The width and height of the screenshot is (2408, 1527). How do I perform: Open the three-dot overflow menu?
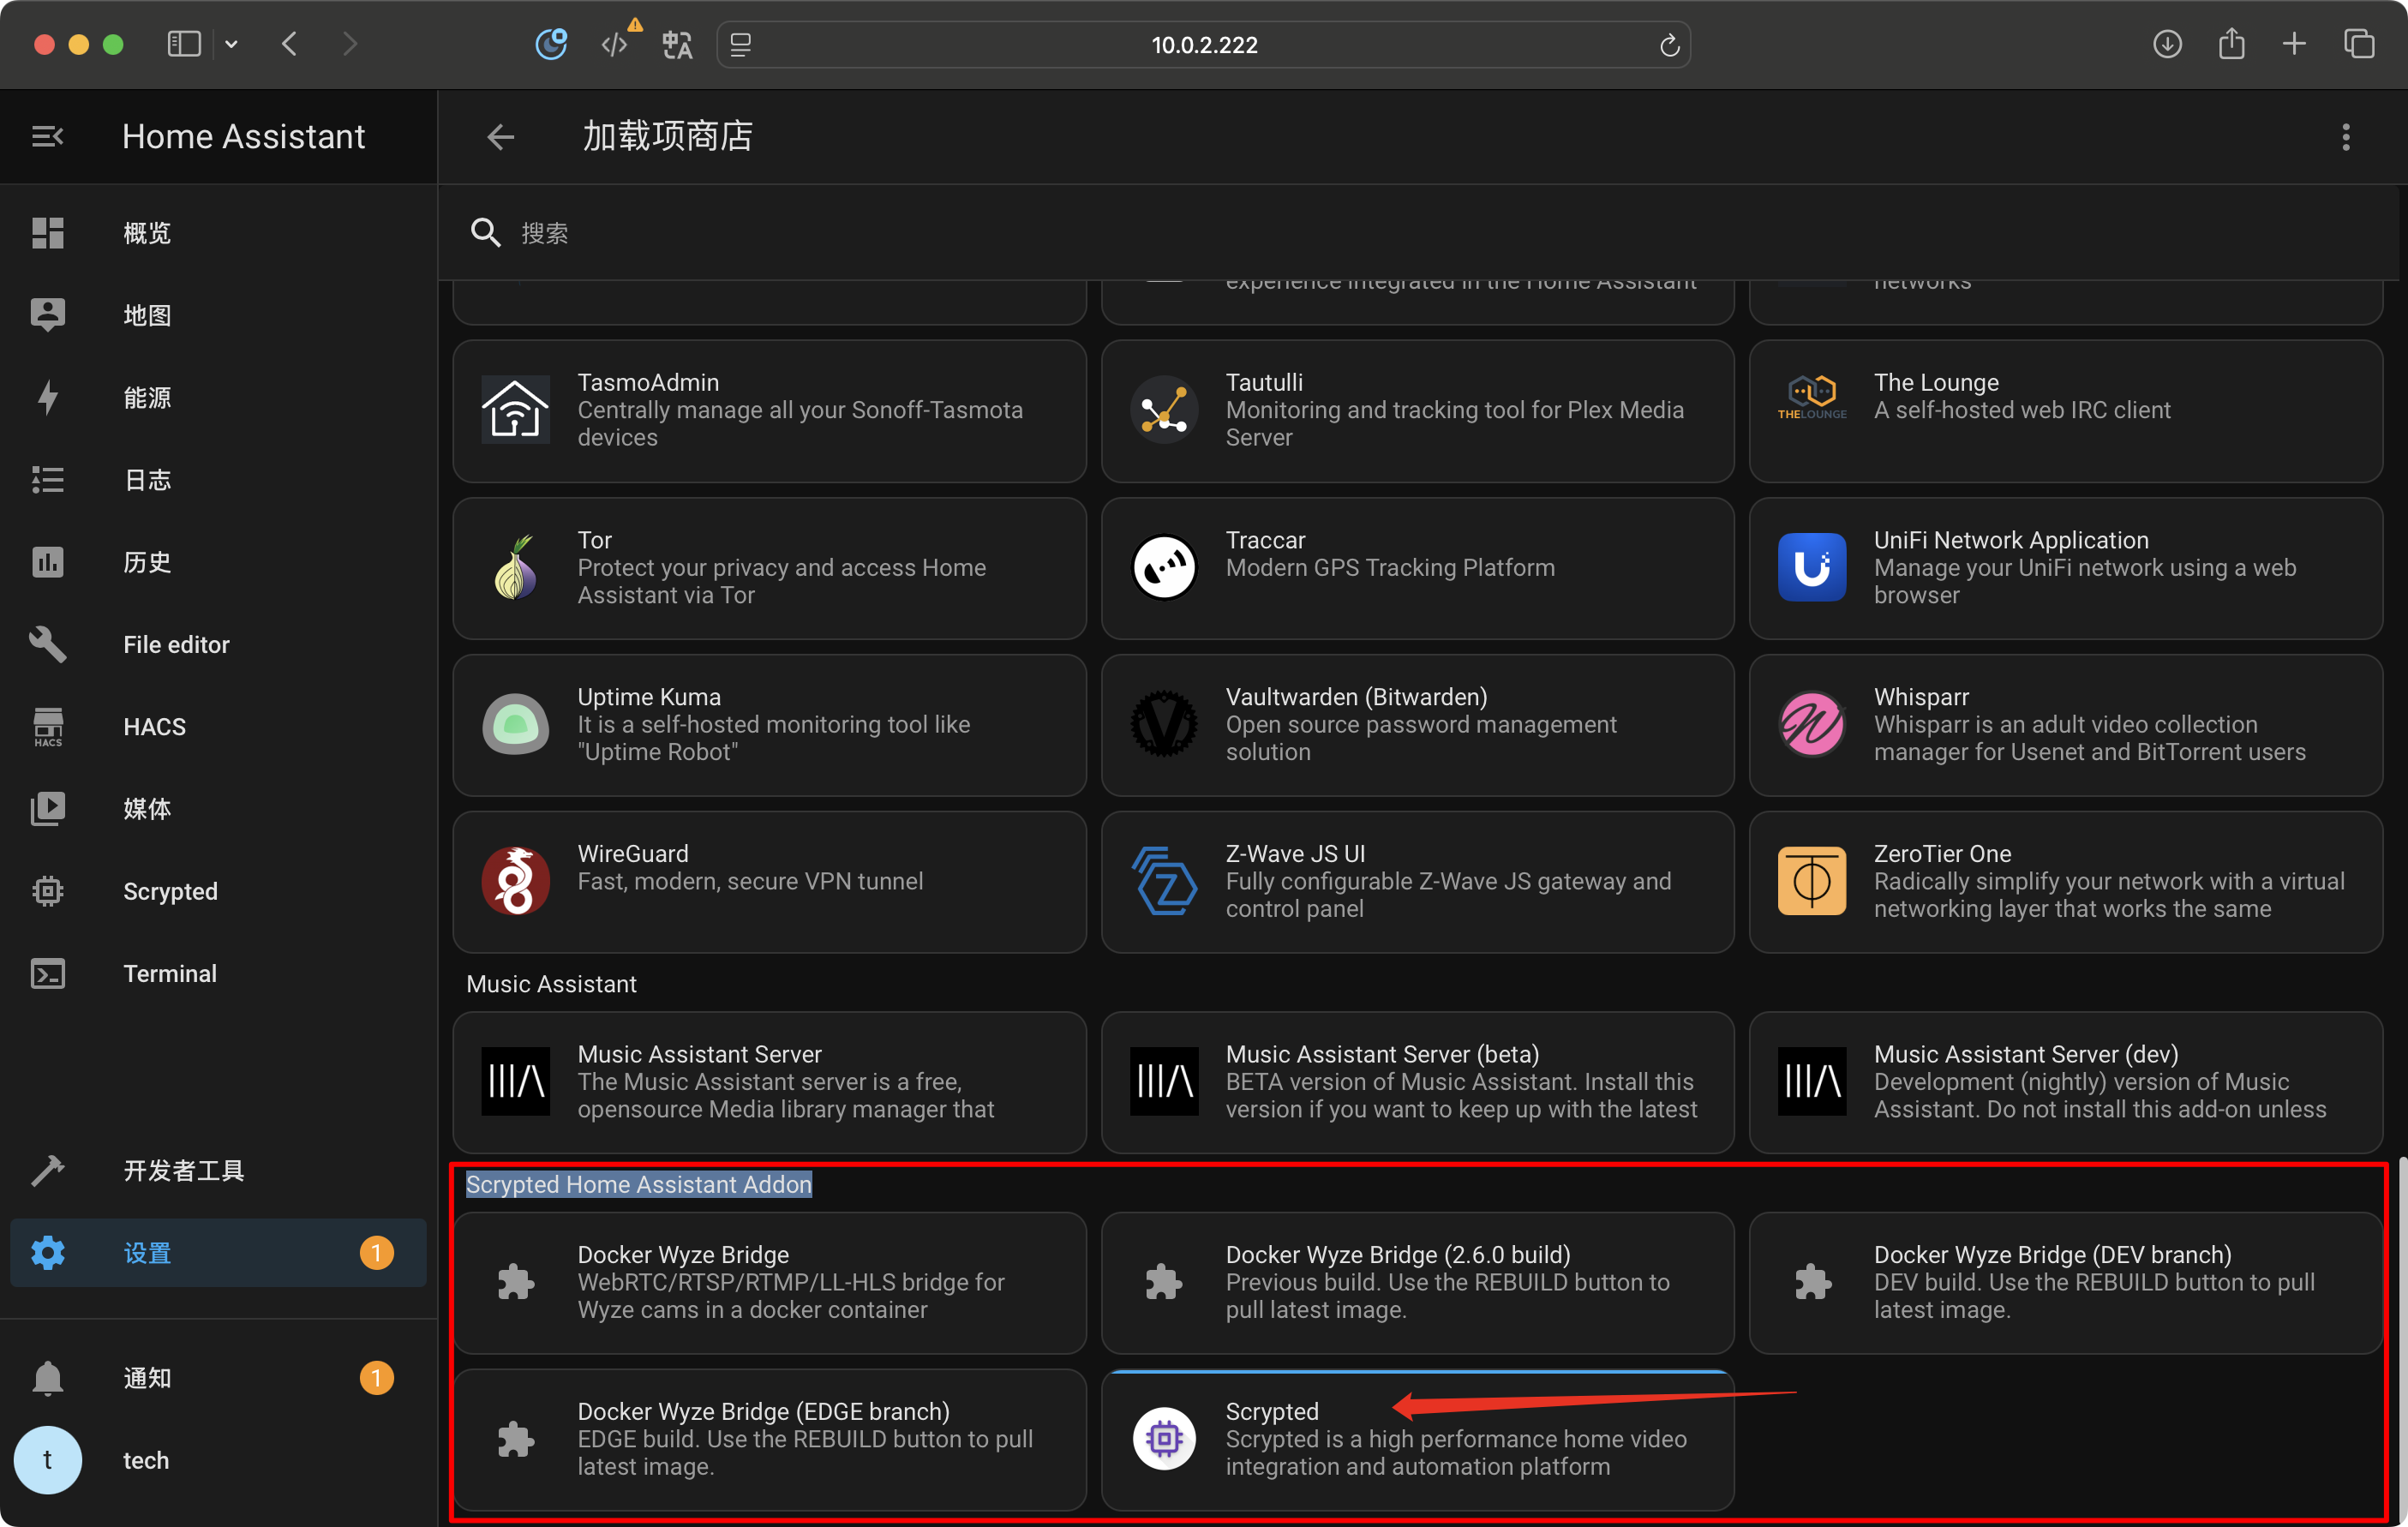tap(2345, 136)
